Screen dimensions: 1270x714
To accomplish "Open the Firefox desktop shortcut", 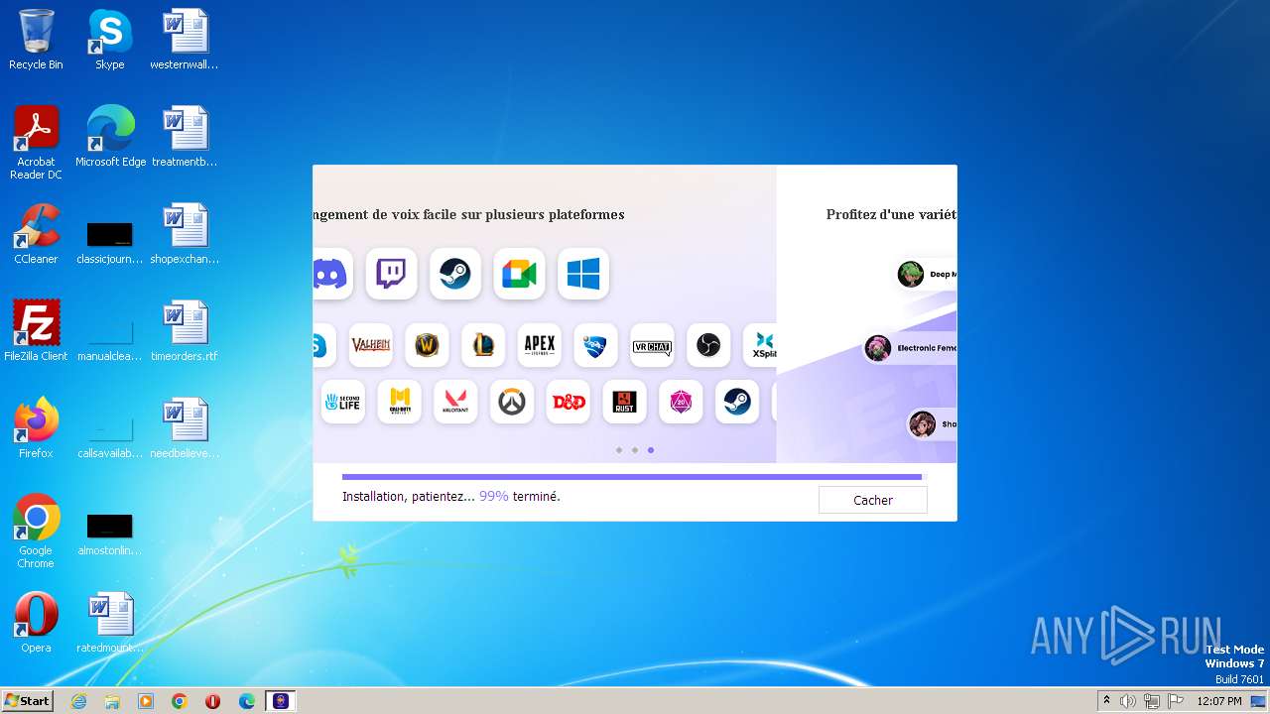I will 36,428.
